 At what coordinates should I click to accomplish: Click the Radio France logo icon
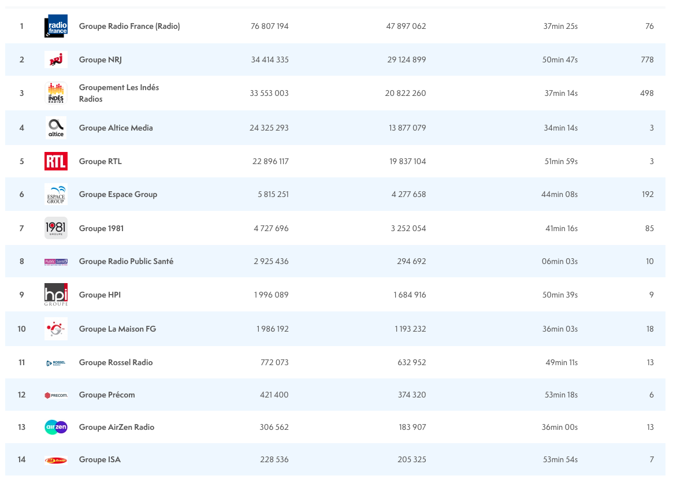click(56, 26)
